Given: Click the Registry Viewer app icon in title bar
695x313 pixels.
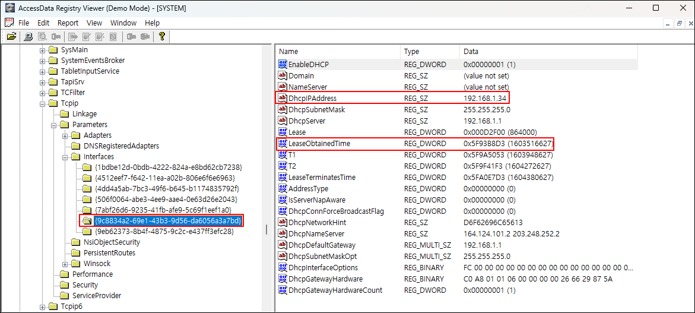Looking at the screenshot, I should tap(8, 8).
